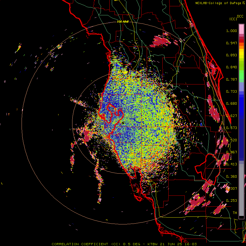Select the 0.840 scale value
246x246 pixels.
tap(232, 67)
